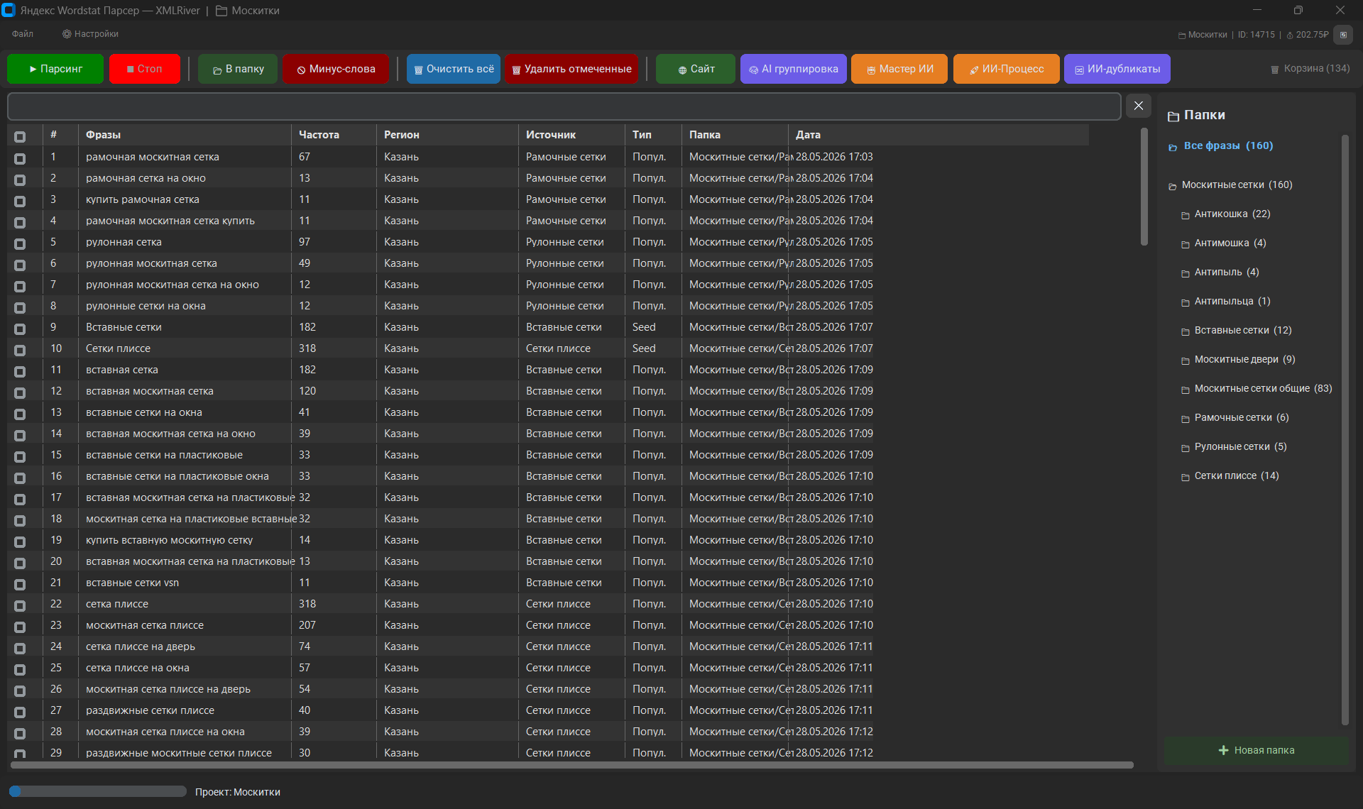
Task: Open the Вставные сетки (12) folder
Action: 1243,330
